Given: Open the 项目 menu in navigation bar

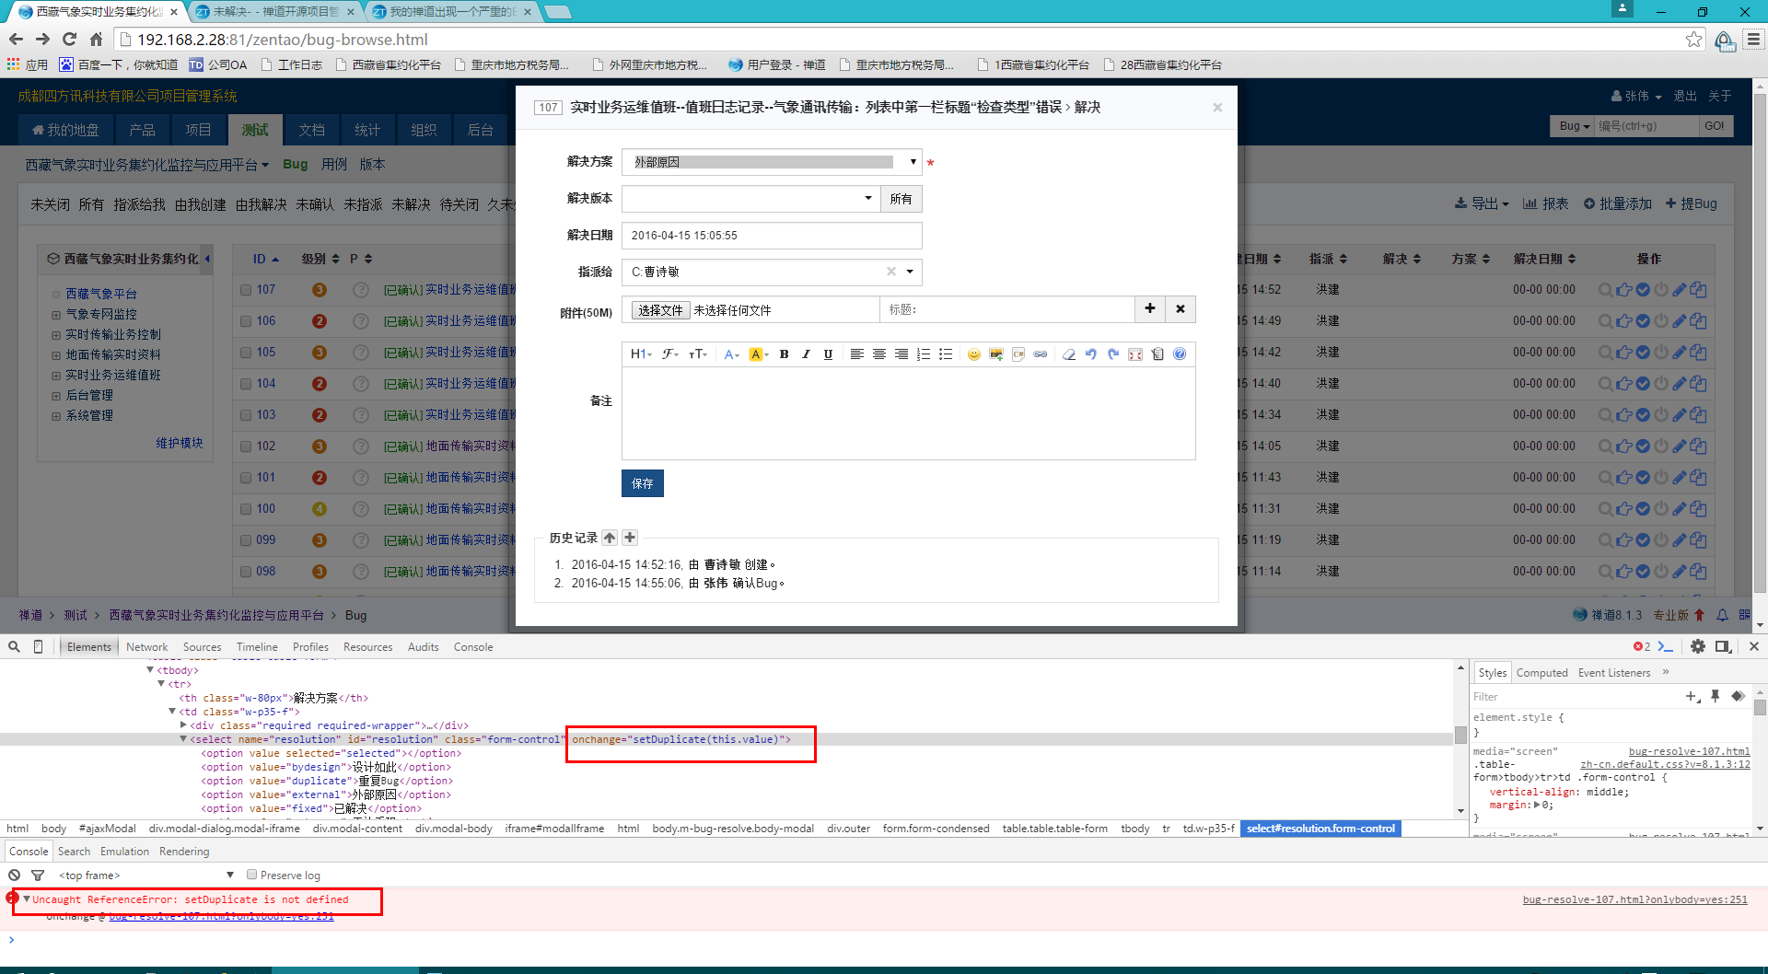Looking at the screenshot, I should pyautogui.click(x=198, y=130).
